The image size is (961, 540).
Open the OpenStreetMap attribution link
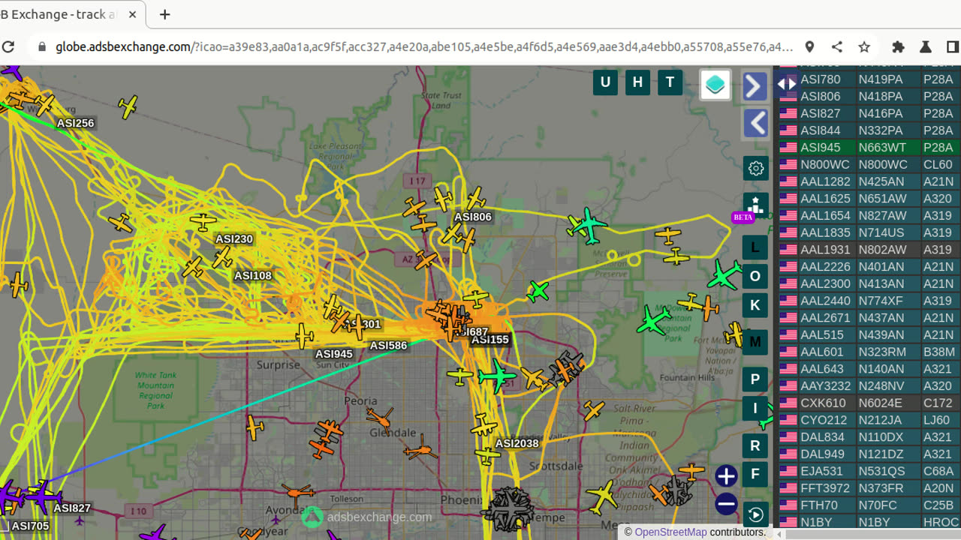(x=670, y=532)
